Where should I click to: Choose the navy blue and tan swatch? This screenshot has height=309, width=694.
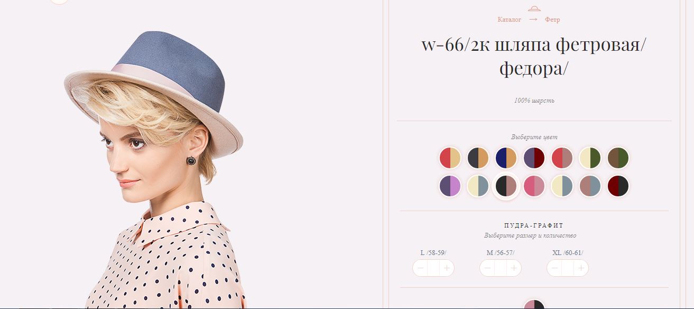pos(506,158)
